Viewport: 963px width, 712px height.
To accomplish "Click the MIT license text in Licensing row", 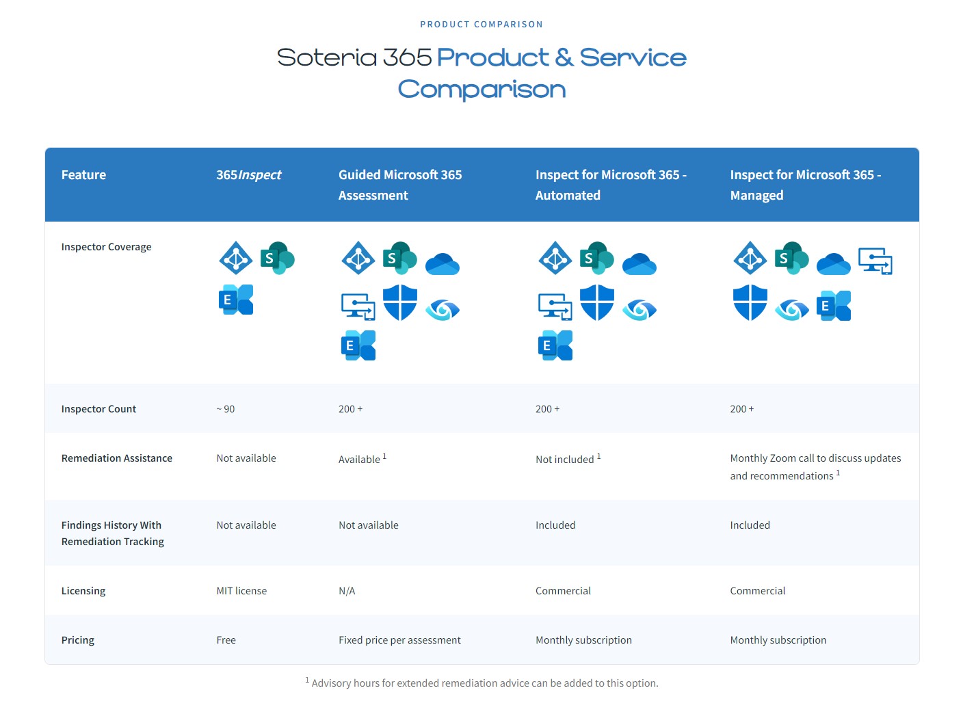I will [241, 590].
